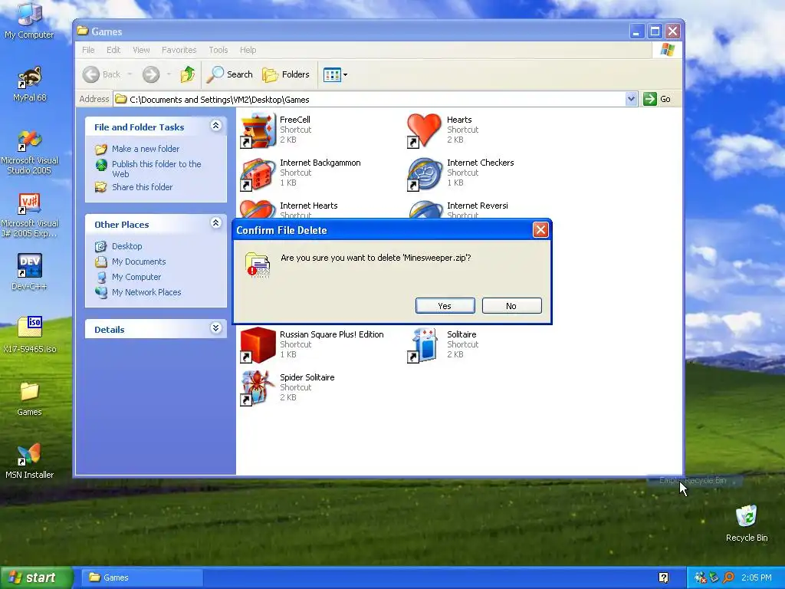Select MSN Installer desktop icon
Image resolution: width=785 pixels, height=589 pixels.
point(29,461)
